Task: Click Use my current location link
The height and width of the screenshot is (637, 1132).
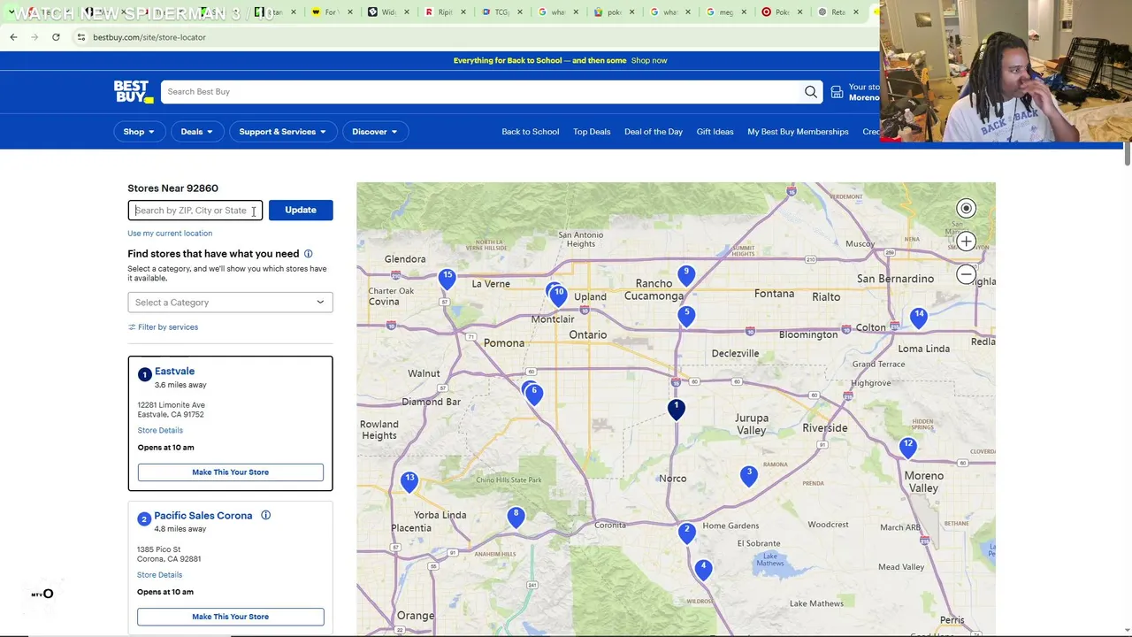Action: tap(170, 234)
